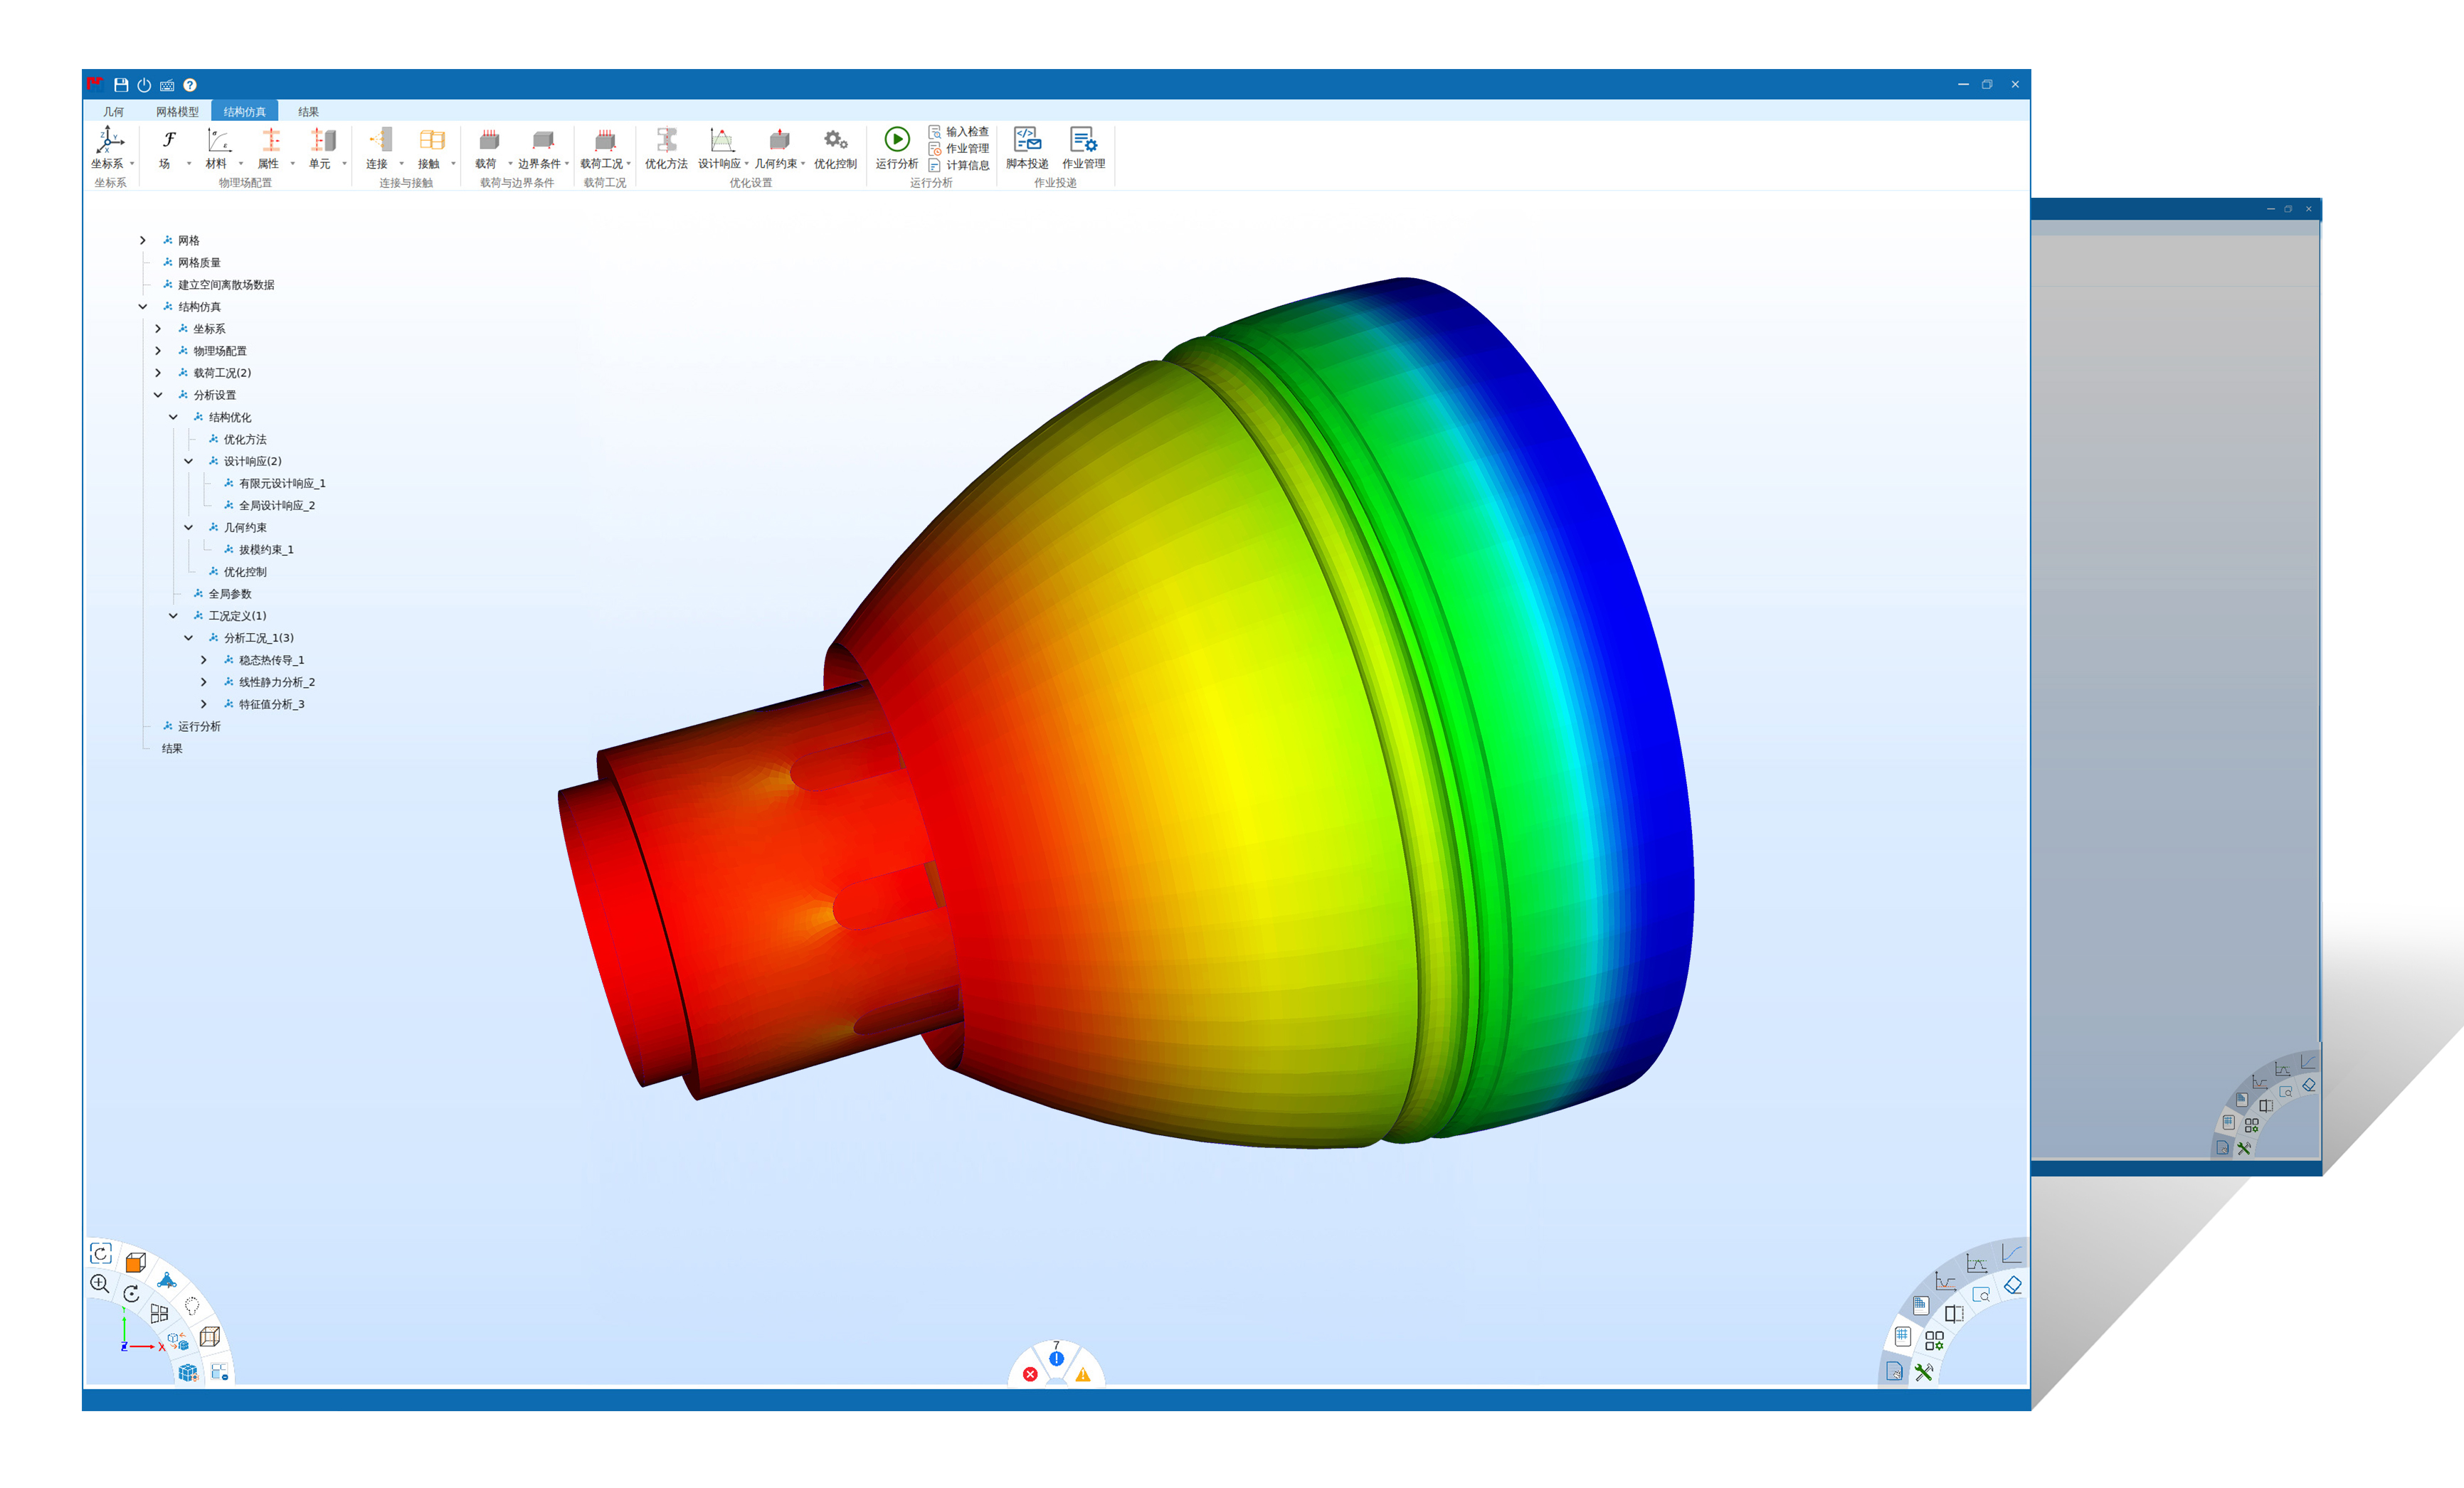Image resolution: width=2464 pixels, height=1488 pixels.
Task: Click the 输入检查 button
Action: [960, 132]
